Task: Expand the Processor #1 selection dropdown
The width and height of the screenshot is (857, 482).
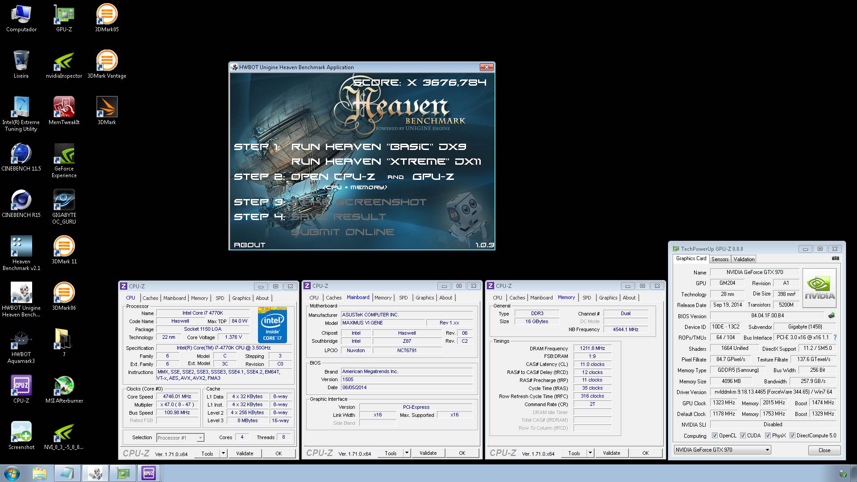Action: (x=200, y=438)
